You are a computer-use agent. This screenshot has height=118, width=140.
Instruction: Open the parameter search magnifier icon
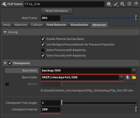pyautogui.click(x=123, y=4)
